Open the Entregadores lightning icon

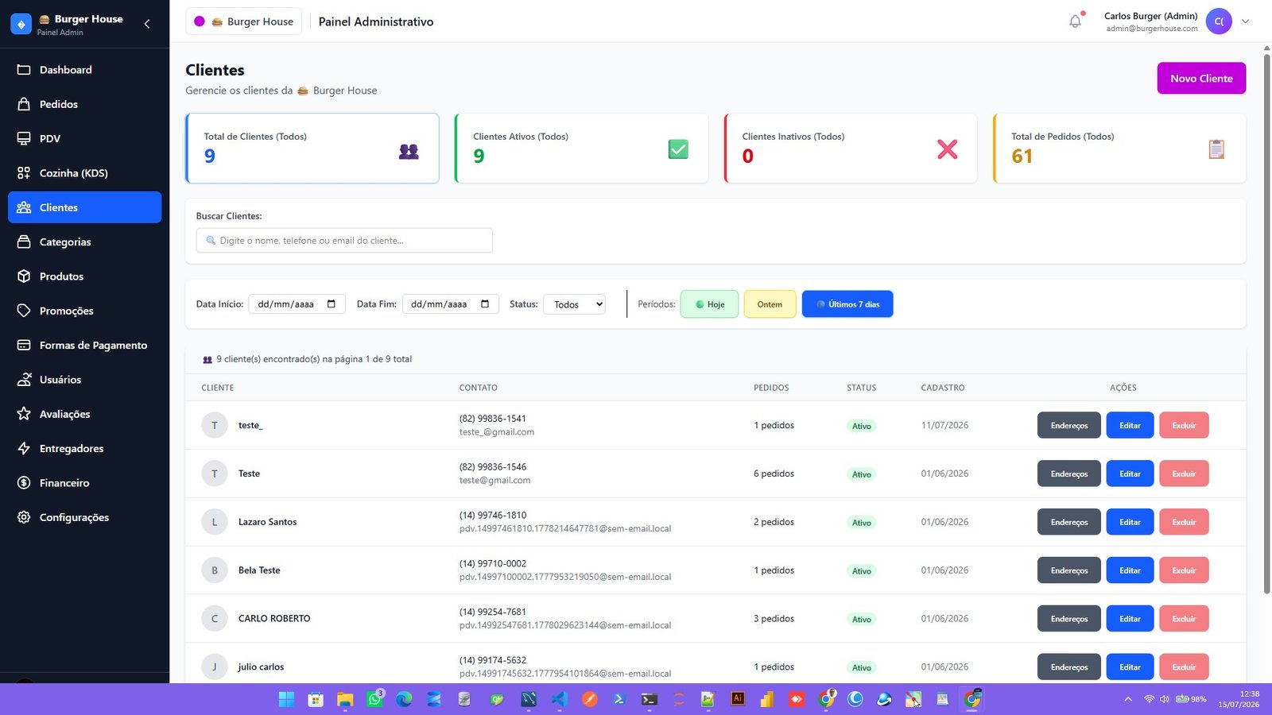pos(24,448)
